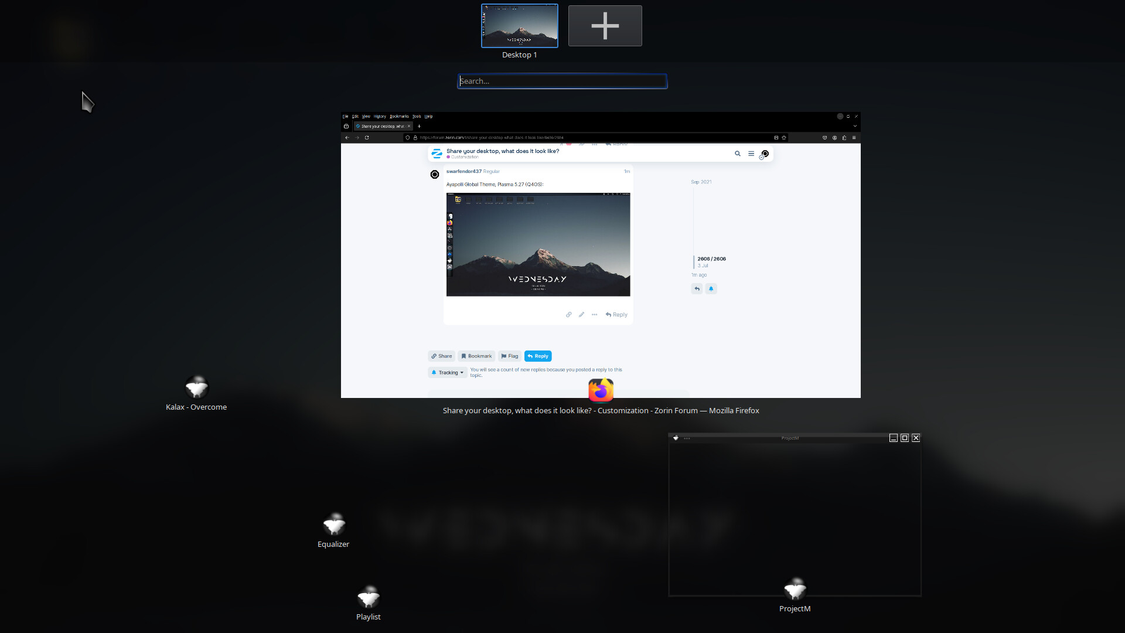This screenshot has height=633, width=1125.
Task: Open the Playlist window
Action: pyautogui.click(x=369, y=598)
